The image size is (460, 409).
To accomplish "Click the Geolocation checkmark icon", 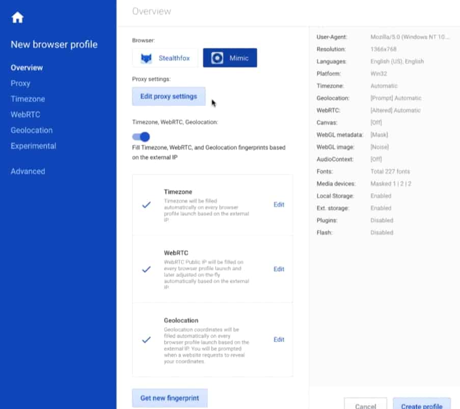I will click(x=146, y=340).
